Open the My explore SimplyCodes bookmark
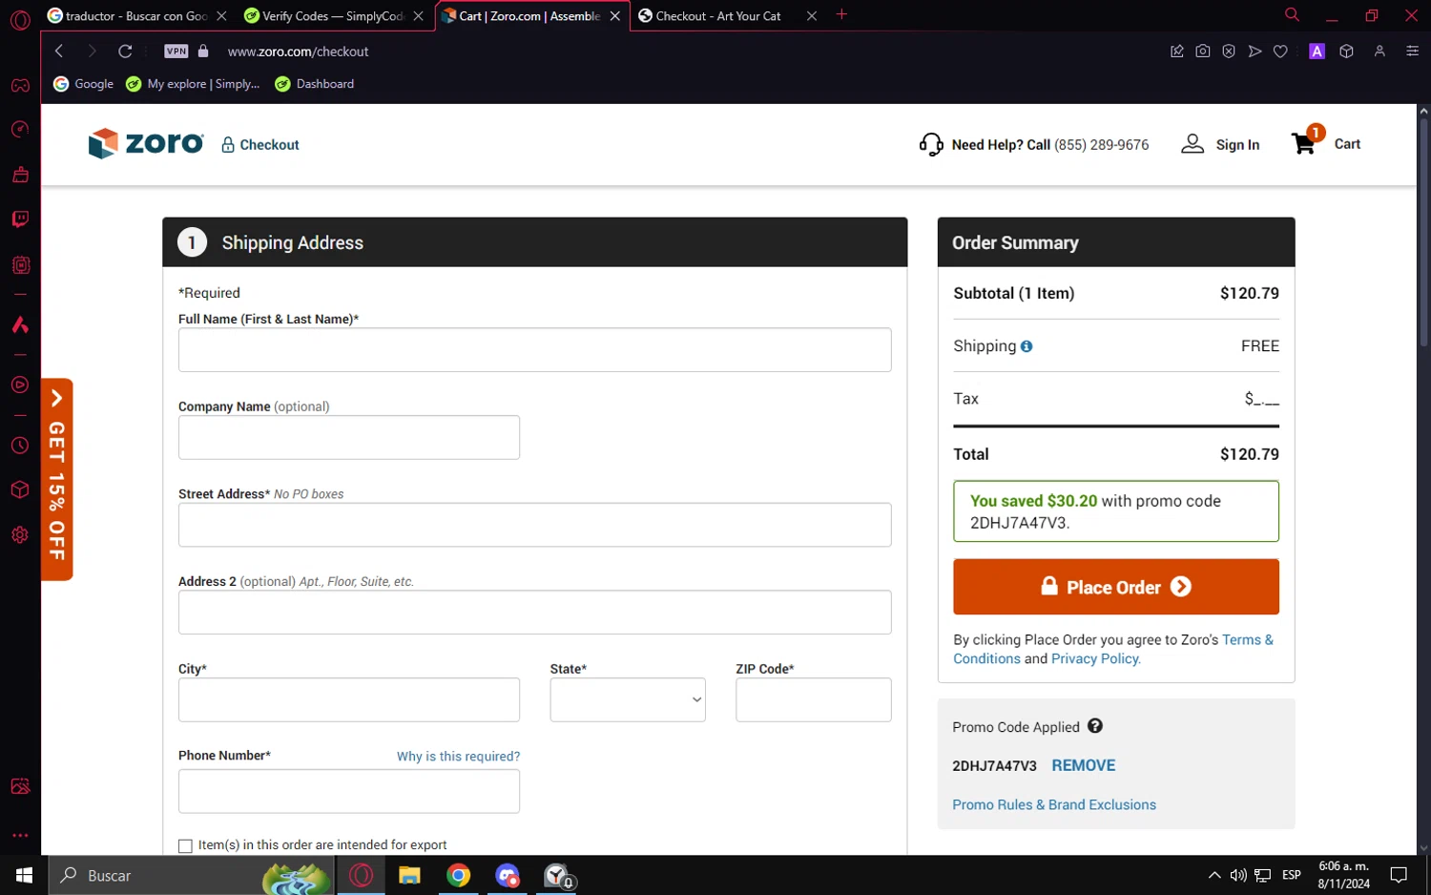The image size is (1431, 895). (x=194, y=84)
